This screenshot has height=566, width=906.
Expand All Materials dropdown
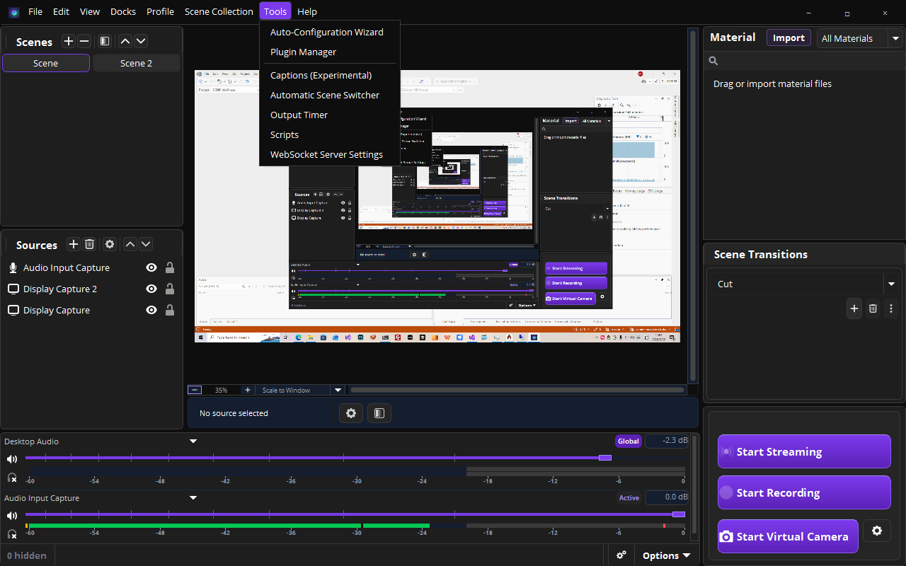896,38
